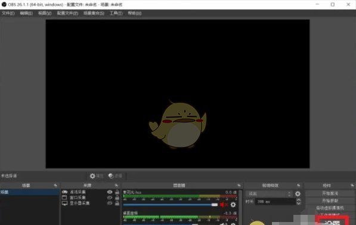Decrease the 时长 duration with the down arrow
Screen dimensions: 356x225
(299, 203)
